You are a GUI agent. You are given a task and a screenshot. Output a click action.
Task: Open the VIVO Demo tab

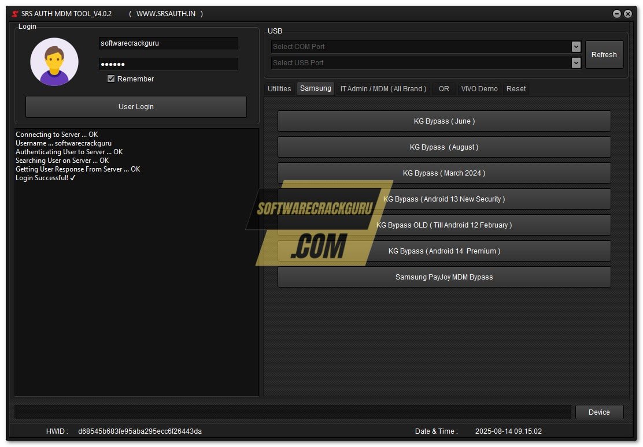click(479, 88)
